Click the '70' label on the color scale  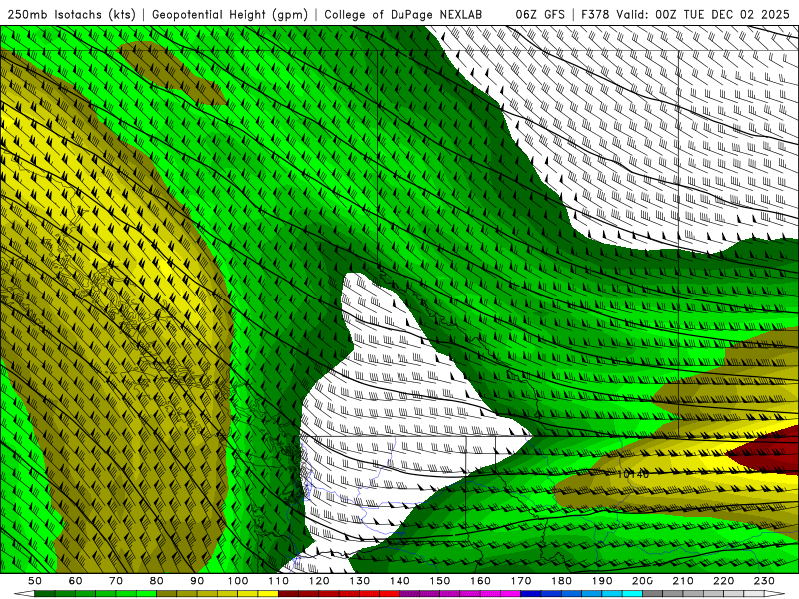pos(116,581)
